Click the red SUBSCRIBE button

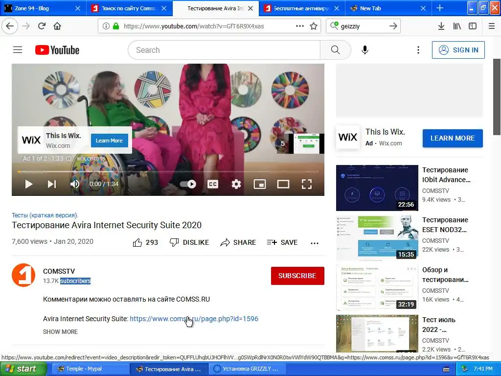coord(297,276)
